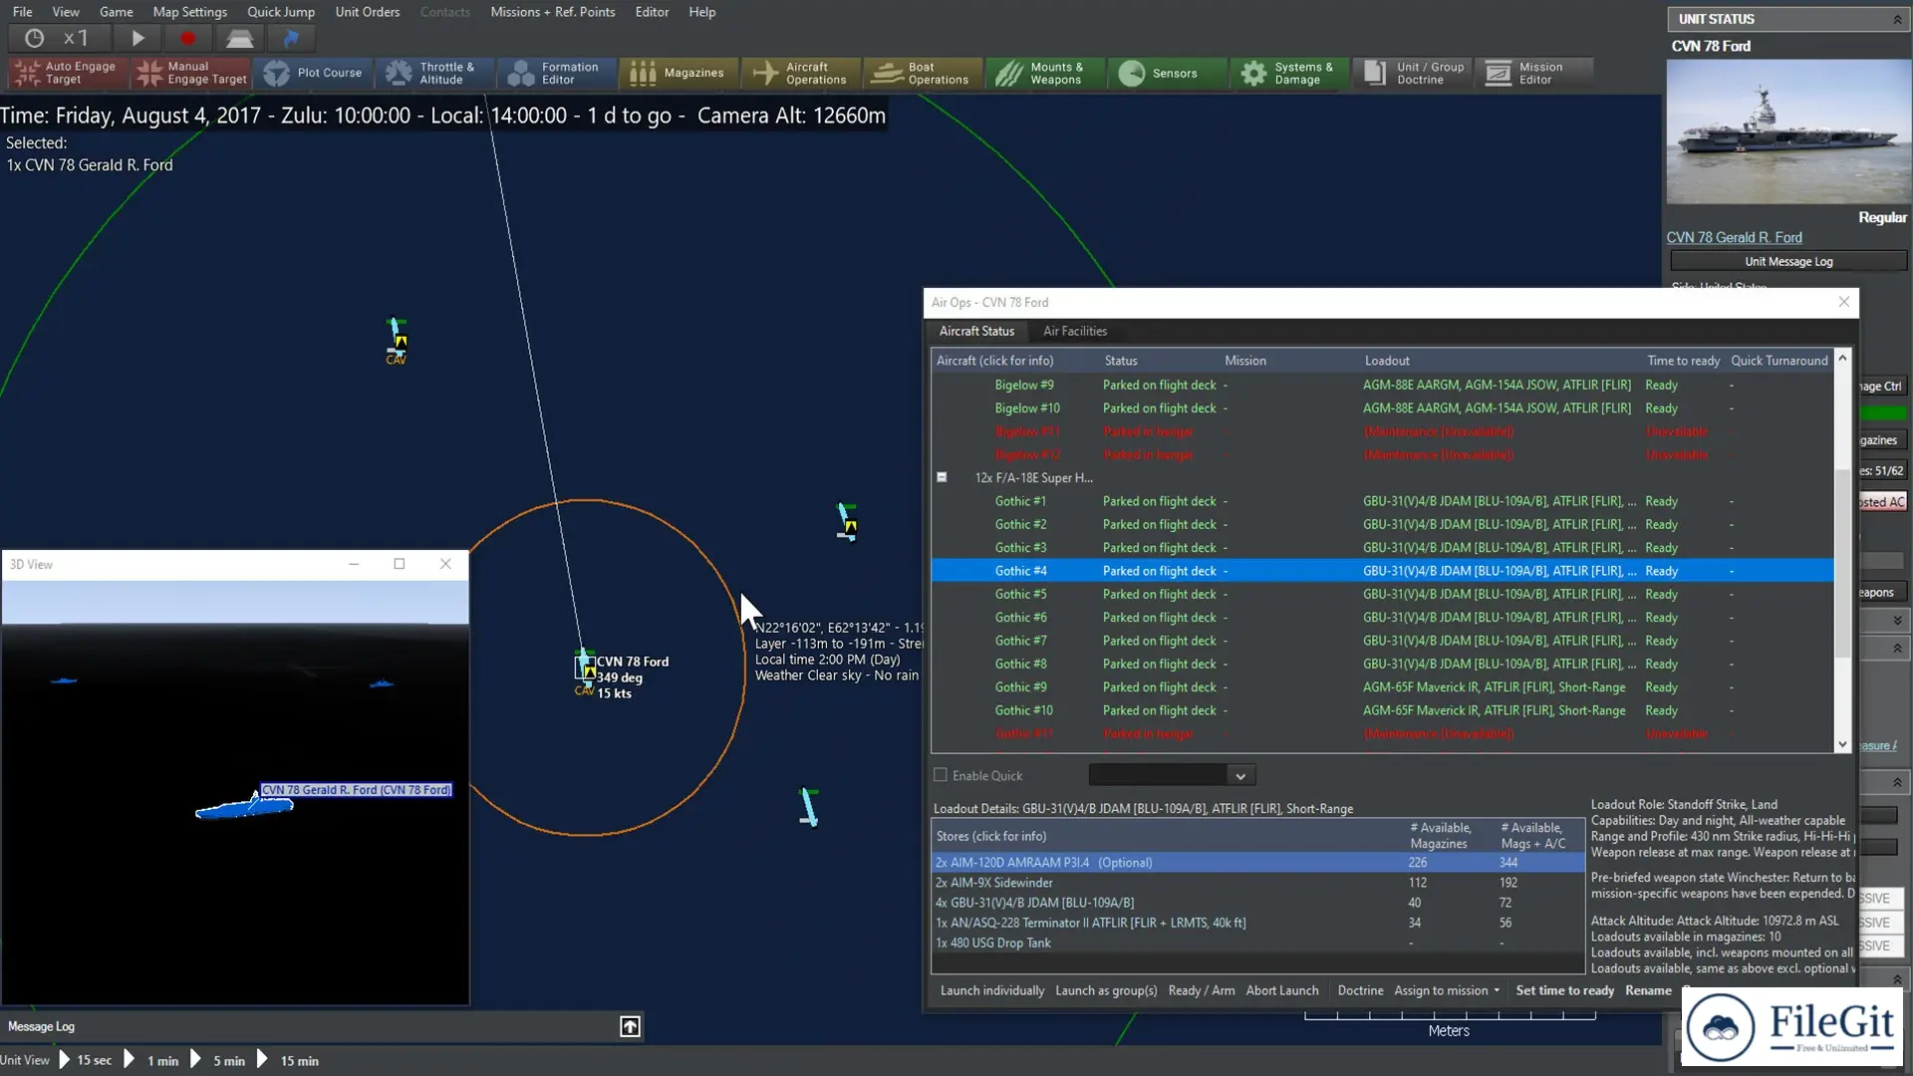Viewport: 1913px width, 1076px height.
Task: Select the CAV ship north-west of Ford
Action: tap(397, 340)
